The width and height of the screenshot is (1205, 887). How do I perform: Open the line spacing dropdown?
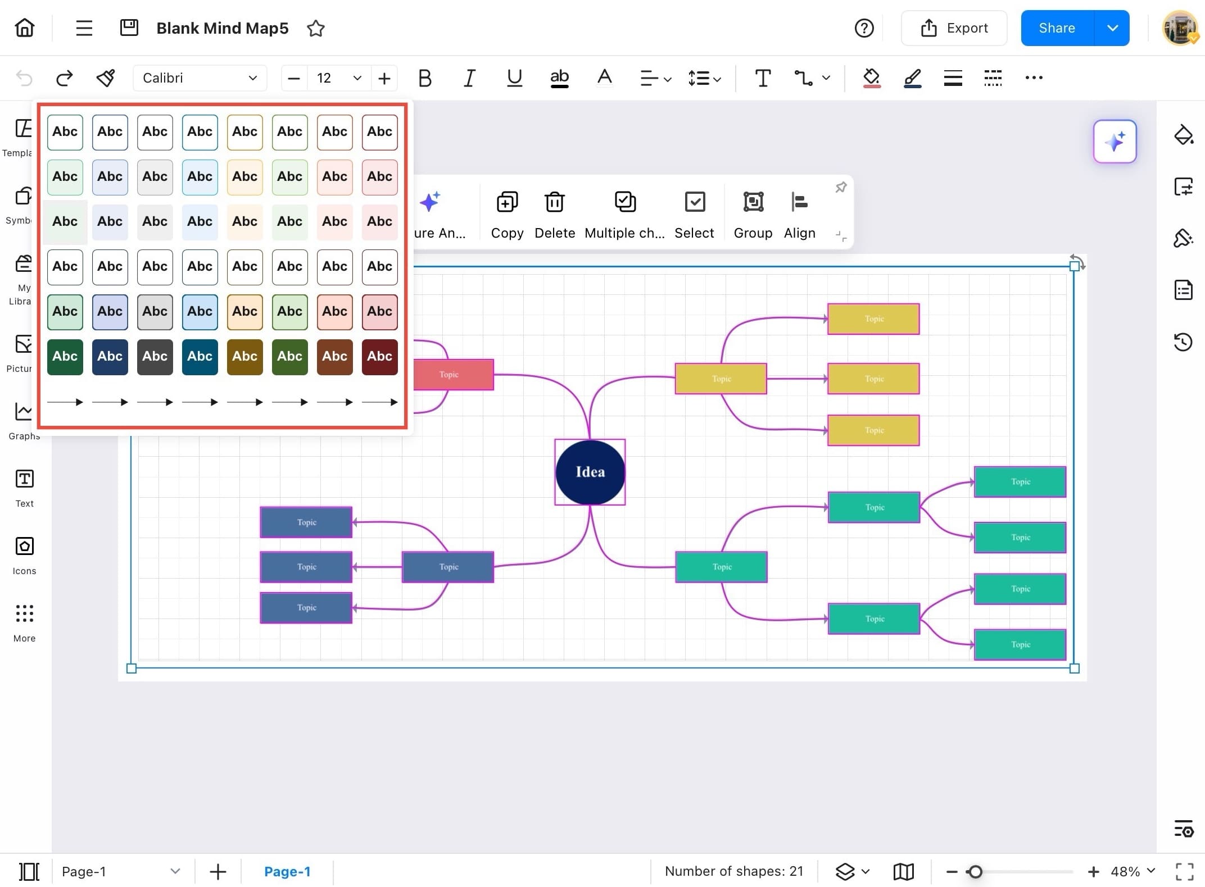coord(704,78)
